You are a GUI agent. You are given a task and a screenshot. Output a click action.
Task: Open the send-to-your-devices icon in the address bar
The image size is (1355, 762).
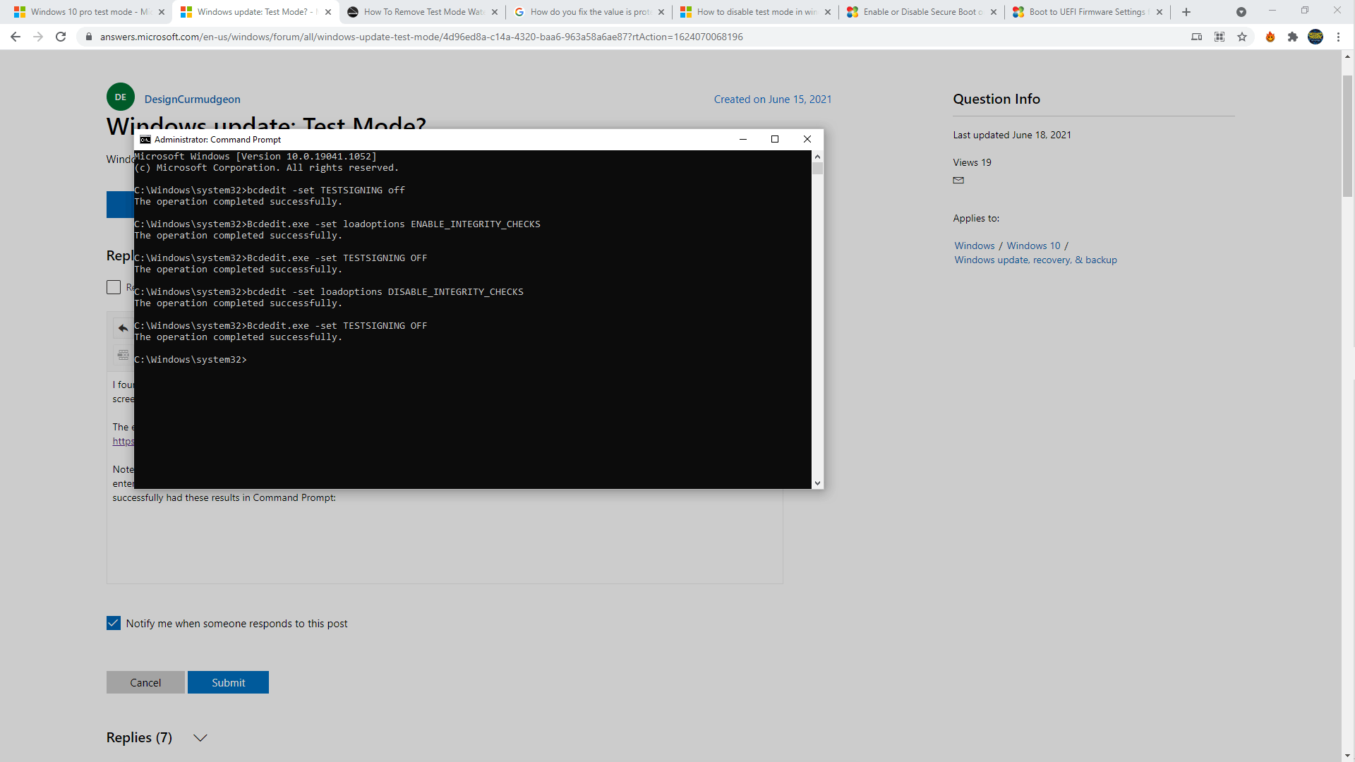point(1196,37)
